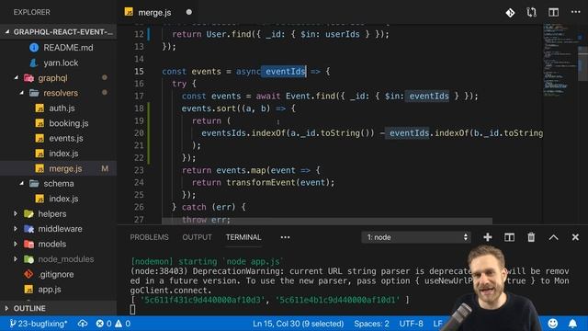This screenshot has height=331, width=588.
Task: Click the sync changes cloud icon
Action: point(82,323)
